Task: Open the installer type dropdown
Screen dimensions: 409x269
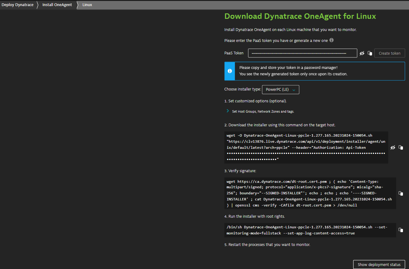Action: [280, 89]
